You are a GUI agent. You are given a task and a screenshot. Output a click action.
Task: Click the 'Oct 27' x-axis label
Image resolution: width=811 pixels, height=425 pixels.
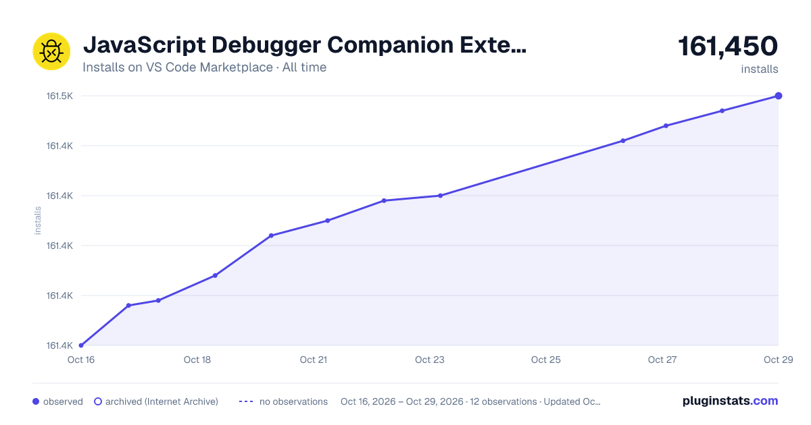click(662, 360)
